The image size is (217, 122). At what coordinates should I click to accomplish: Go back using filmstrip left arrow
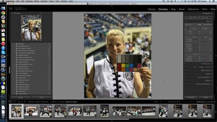tap(22, 102)
